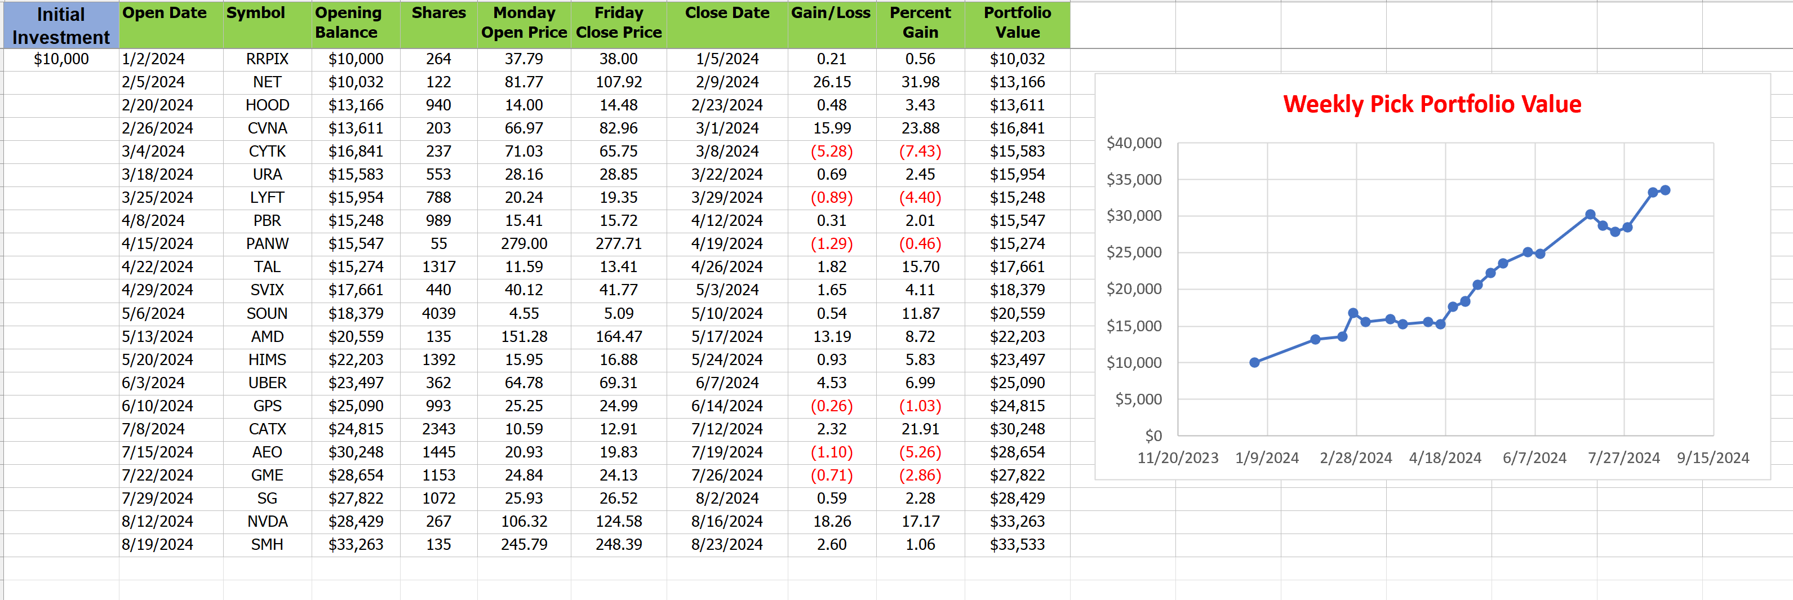Click the Percent Gain header cell
The height and width of the screenshot is (600, 1793).
920,23
